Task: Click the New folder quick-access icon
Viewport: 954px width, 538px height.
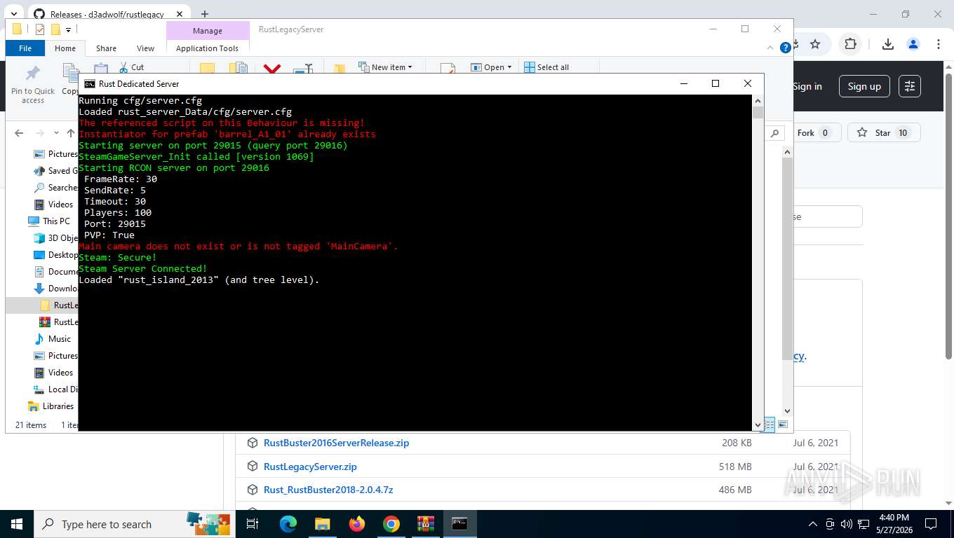Action: coord(55,29)
